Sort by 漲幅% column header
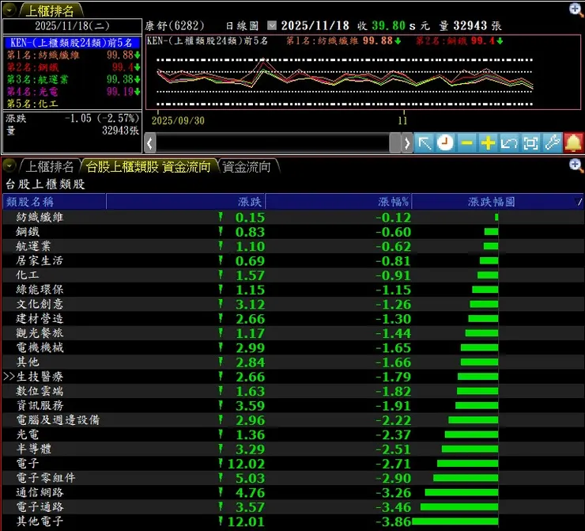The image size is (585, 531). [x=338, y=202]
